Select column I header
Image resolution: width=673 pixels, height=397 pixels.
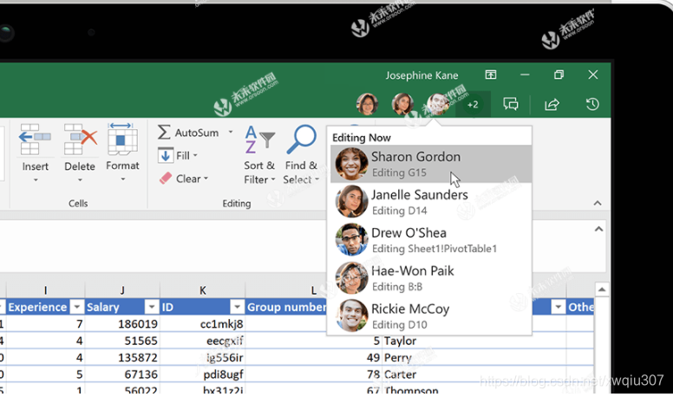tap(45, 290)
